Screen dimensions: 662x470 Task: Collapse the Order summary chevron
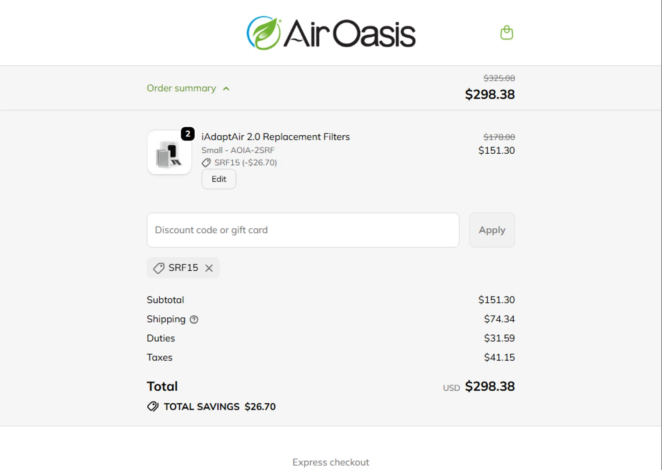[226, 89]
